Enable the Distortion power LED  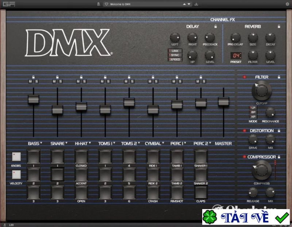[245, 130]
